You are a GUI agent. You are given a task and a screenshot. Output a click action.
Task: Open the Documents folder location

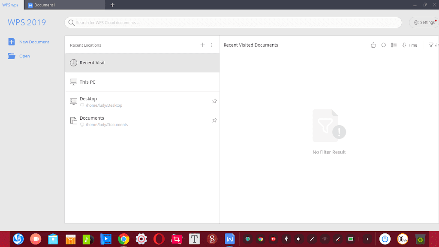coord(142,120)
